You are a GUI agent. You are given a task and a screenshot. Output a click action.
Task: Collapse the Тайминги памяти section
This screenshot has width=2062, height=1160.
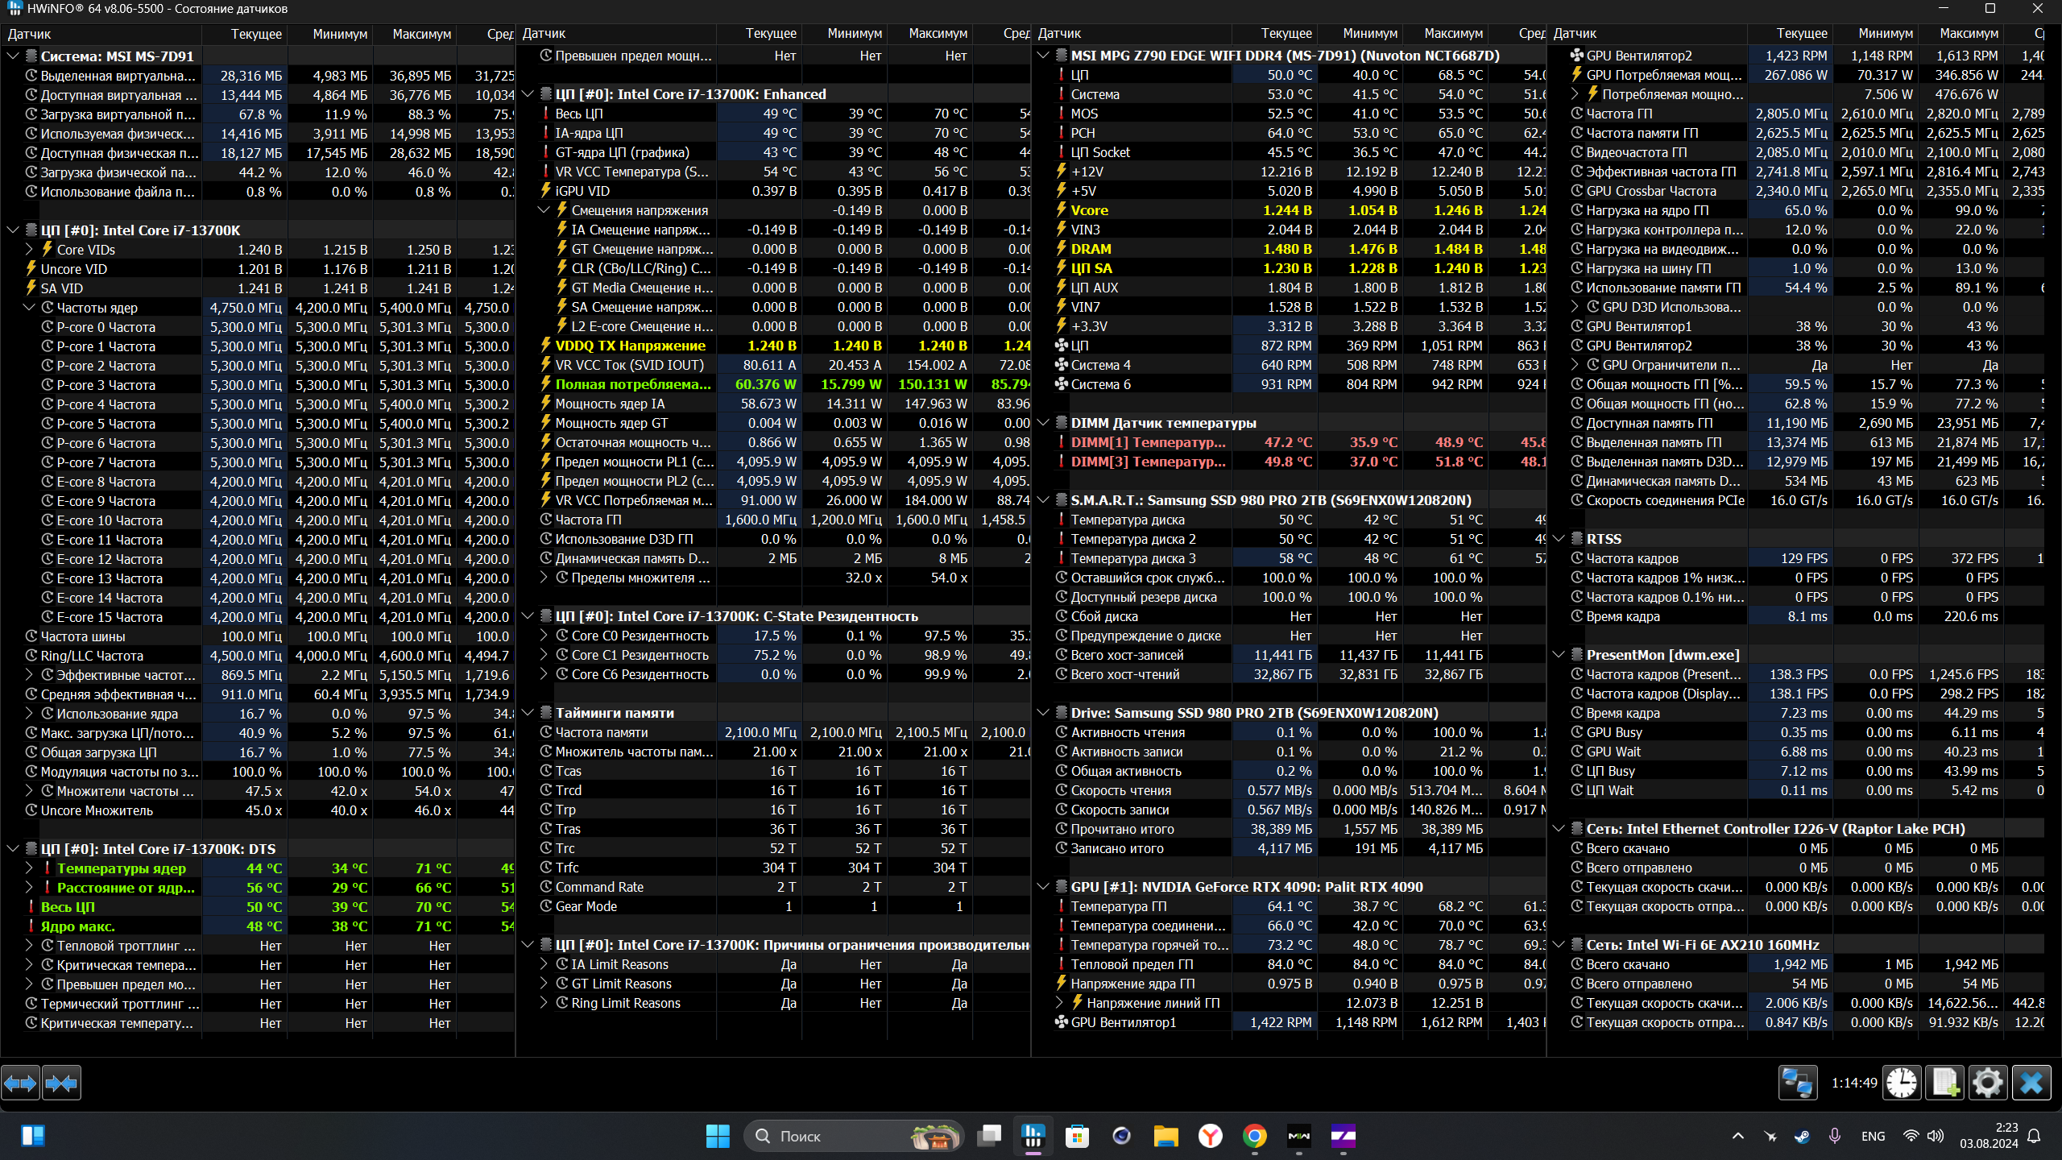[528, 713]
